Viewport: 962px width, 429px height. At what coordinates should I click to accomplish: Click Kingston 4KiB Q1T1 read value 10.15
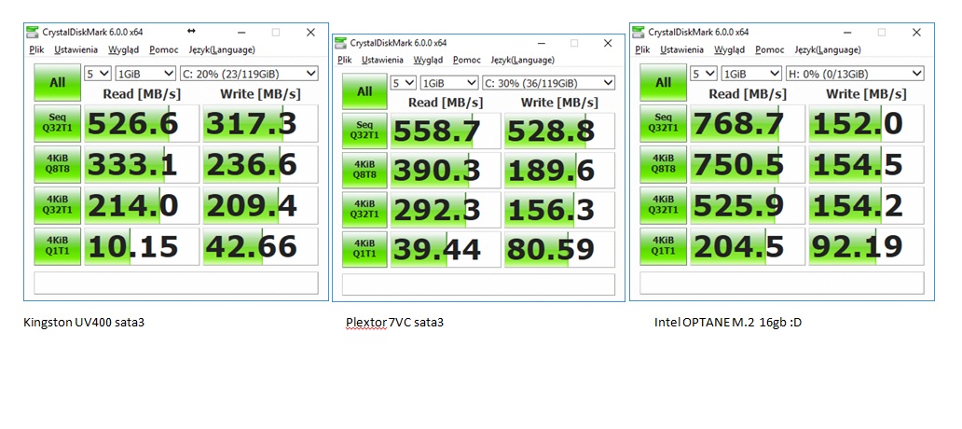point(142,246)
